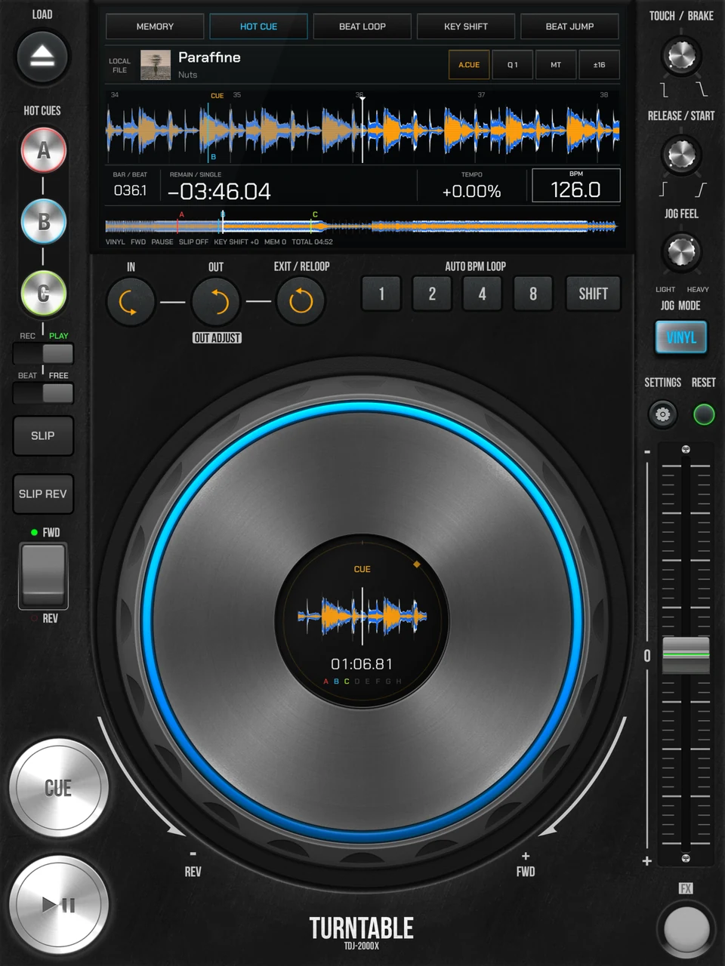Tap the Jog Feel knob

coord(681,252)
